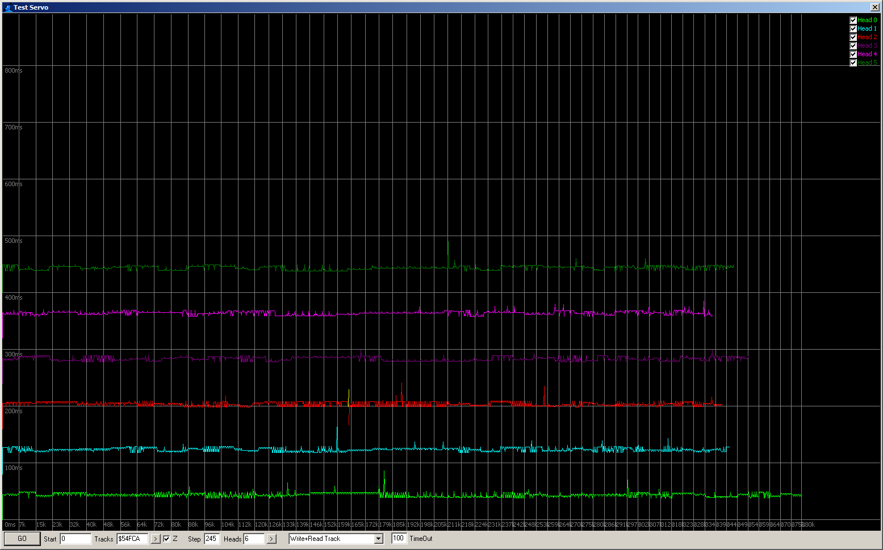Click the 500ms axis label
This screenshot has height=550, width=883.
[x=14, y=241]
